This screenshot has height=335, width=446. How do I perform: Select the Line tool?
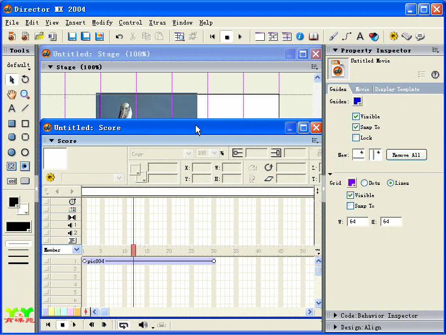[25, 108]
